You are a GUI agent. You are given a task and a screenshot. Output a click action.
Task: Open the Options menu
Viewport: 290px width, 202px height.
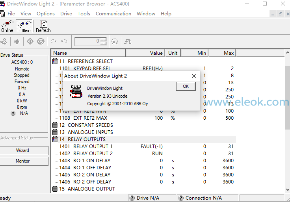click(46, 14)
